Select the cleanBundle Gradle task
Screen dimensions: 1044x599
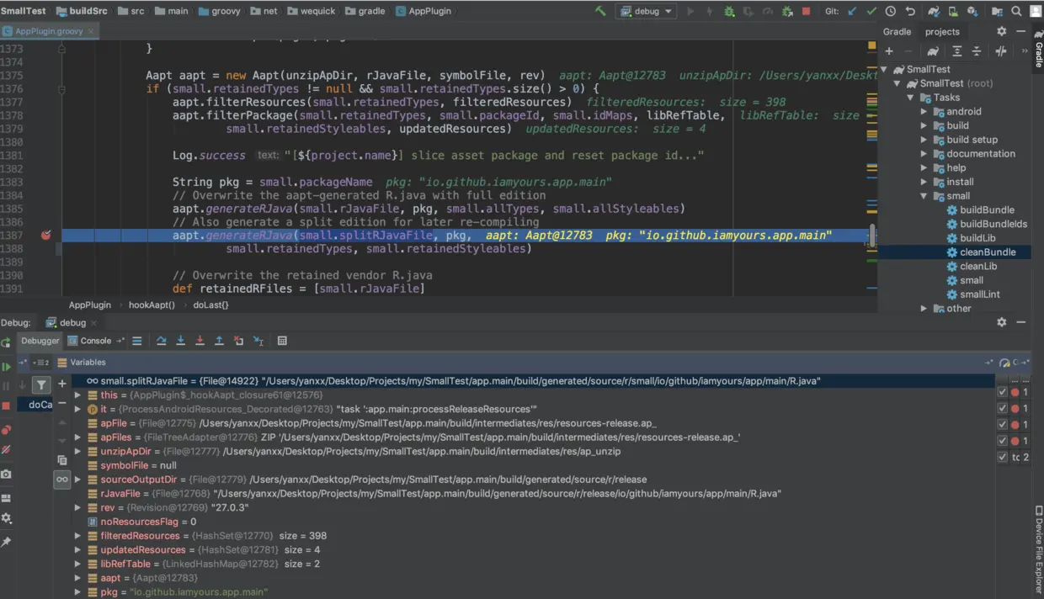[988, 252]
